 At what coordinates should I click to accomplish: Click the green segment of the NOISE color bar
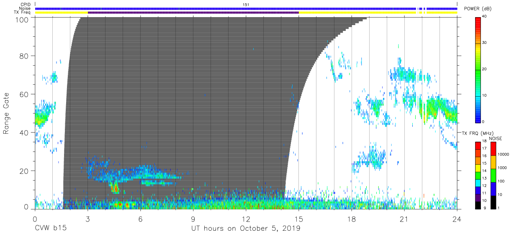point(494,175)
